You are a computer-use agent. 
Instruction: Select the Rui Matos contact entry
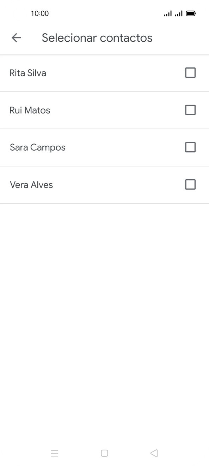[x=30, y=110]
